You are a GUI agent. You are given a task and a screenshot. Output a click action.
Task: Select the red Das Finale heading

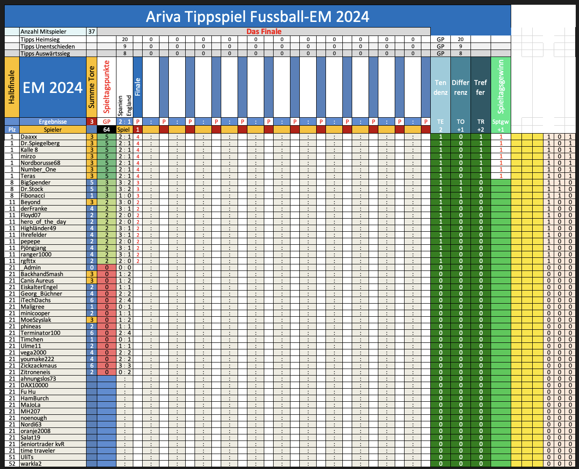264,32
